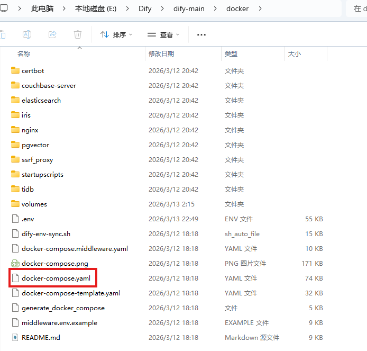Click the Rename toolbar icon

(27, 34)
